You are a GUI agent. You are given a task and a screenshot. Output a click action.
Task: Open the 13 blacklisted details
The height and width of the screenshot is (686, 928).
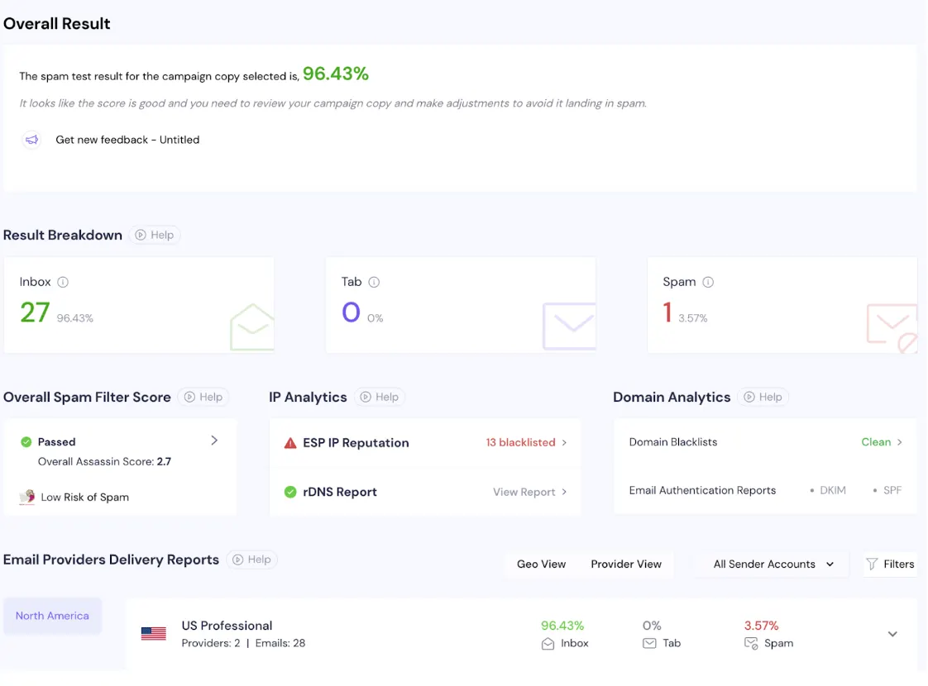tap(521, 442)
